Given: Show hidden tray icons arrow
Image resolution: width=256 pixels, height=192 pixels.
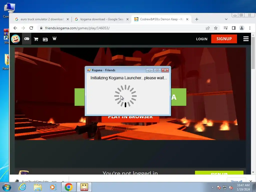Looking at the screenshot, I should coord(212,187).
